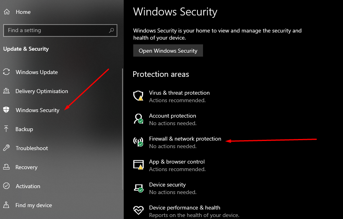
Task: Click the sidebar vertical scrollbar
Action: tap(123, 129)
